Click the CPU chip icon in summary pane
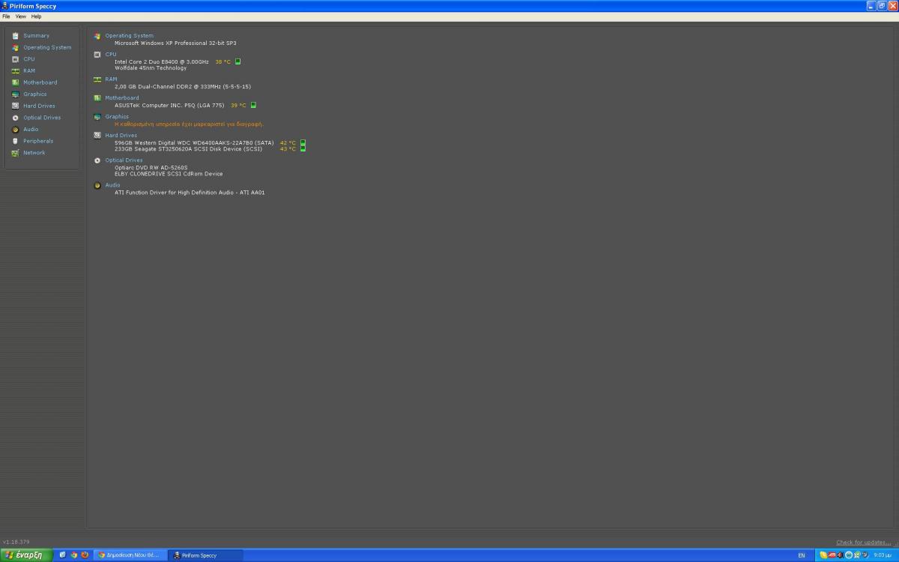The width and height of the screenshot is (899, 562). [x=97, y=54]
